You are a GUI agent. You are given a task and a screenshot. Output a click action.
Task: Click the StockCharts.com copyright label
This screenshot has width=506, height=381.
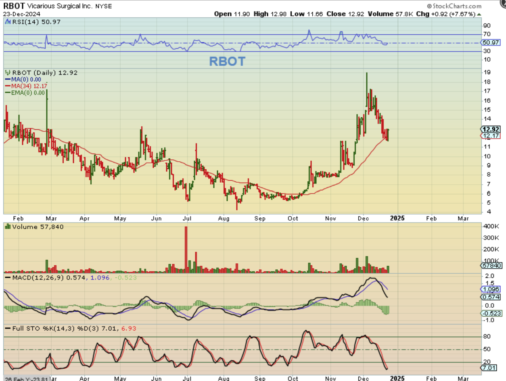454,6
